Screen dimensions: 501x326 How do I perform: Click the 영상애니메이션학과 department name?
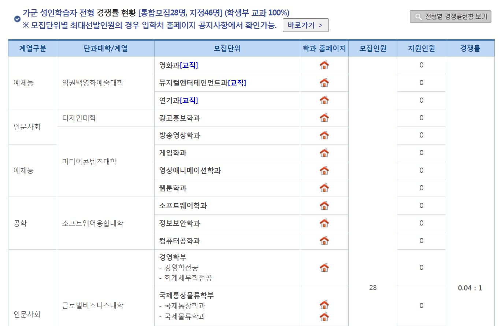click(x=190, y=171)
